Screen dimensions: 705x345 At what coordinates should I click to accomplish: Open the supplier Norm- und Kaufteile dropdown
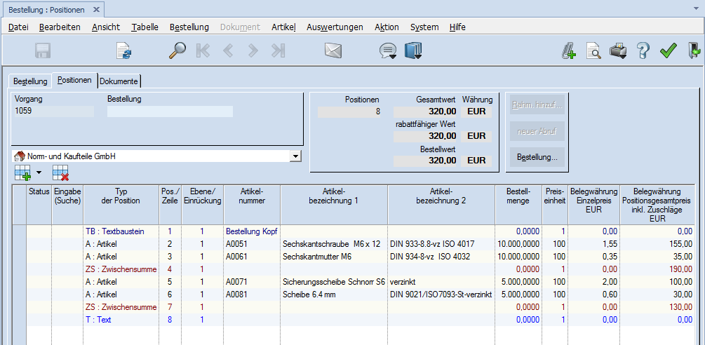click(x=295, y=156)
